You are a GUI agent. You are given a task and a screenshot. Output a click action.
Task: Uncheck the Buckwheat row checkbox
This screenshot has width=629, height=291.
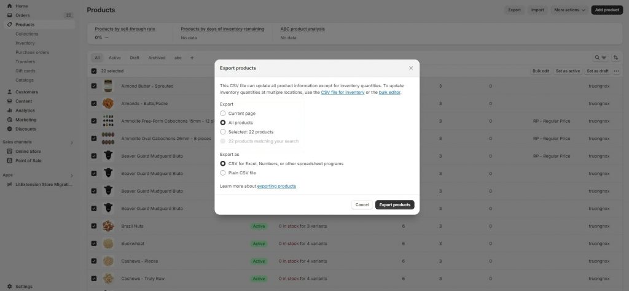94,243
